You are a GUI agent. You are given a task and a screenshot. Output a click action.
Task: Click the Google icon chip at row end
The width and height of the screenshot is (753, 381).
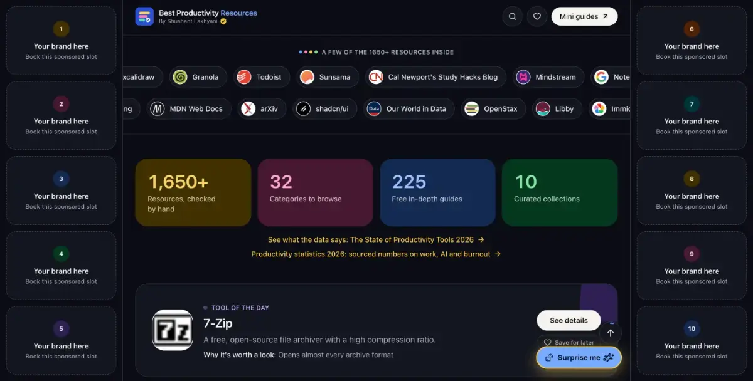(x=610, y=77)
